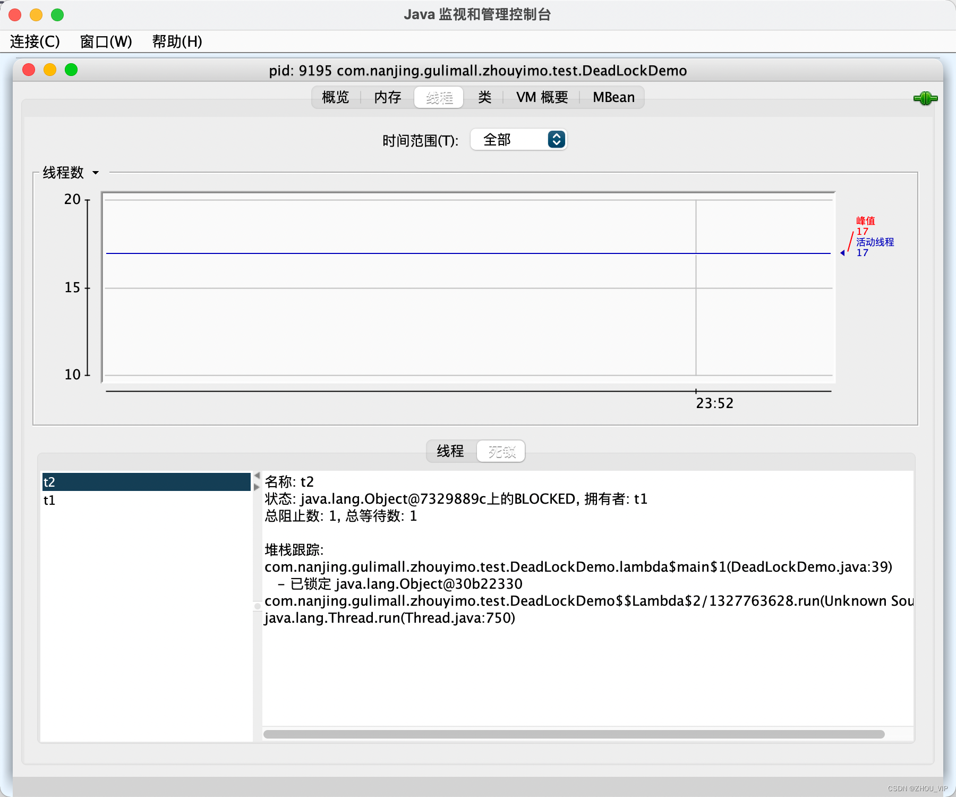Click the Lambda$2/1327763628.run stack frame
Viewport: 956px width, 797px height.
(x=589, y=601)
